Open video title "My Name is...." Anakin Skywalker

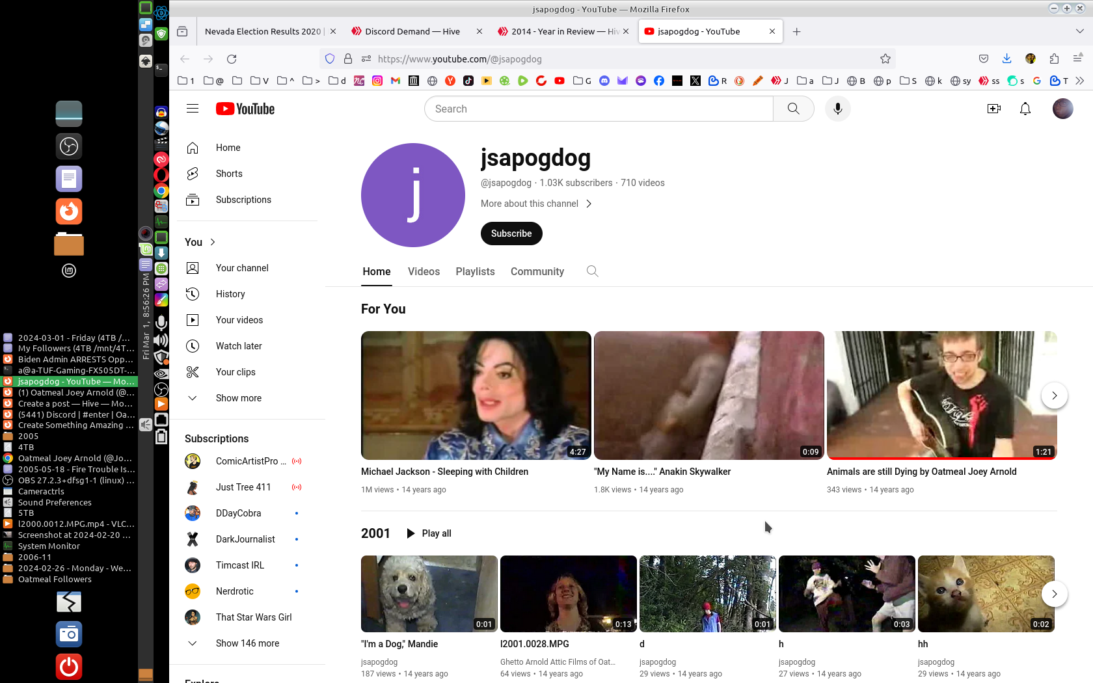[x=662, y=472]
